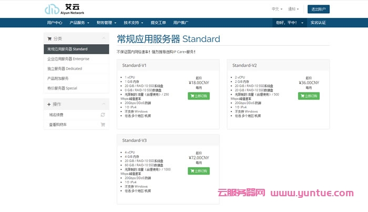Screen dimensions: 368x212
Task: Order Standard-V2 with 立即订购 button
Action: coord(309,96)
